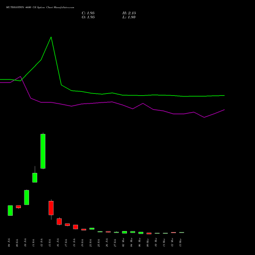This screenshot has height=255, width=255.
Task: Click the MUTHOOTFIN 4600 CE chart title
Action: (40, 8)
